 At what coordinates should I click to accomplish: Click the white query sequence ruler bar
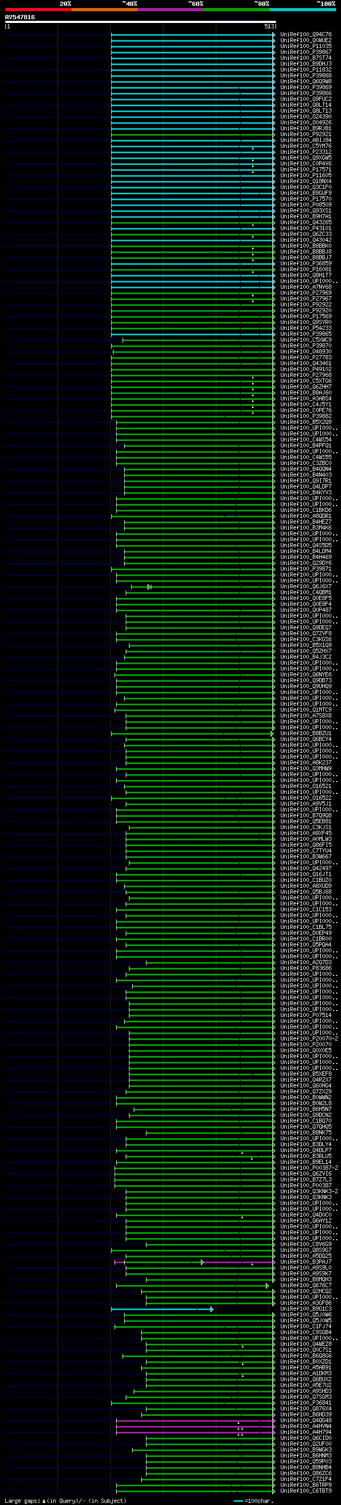pyautogui.click(x=141, y=21)
